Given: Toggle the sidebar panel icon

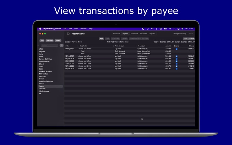Looking at the screenshot, I should (x=68, y=34).
